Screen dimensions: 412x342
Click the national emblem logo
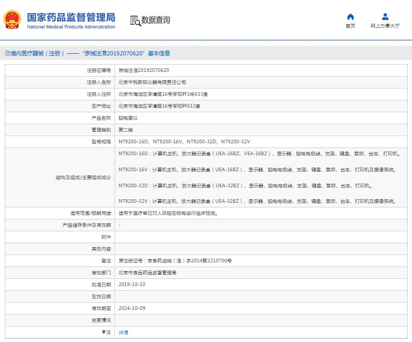[12, 20]
